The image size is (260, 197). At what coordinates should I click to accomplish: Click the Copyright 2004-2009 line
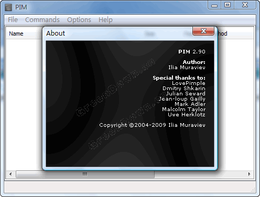point(152,125)
